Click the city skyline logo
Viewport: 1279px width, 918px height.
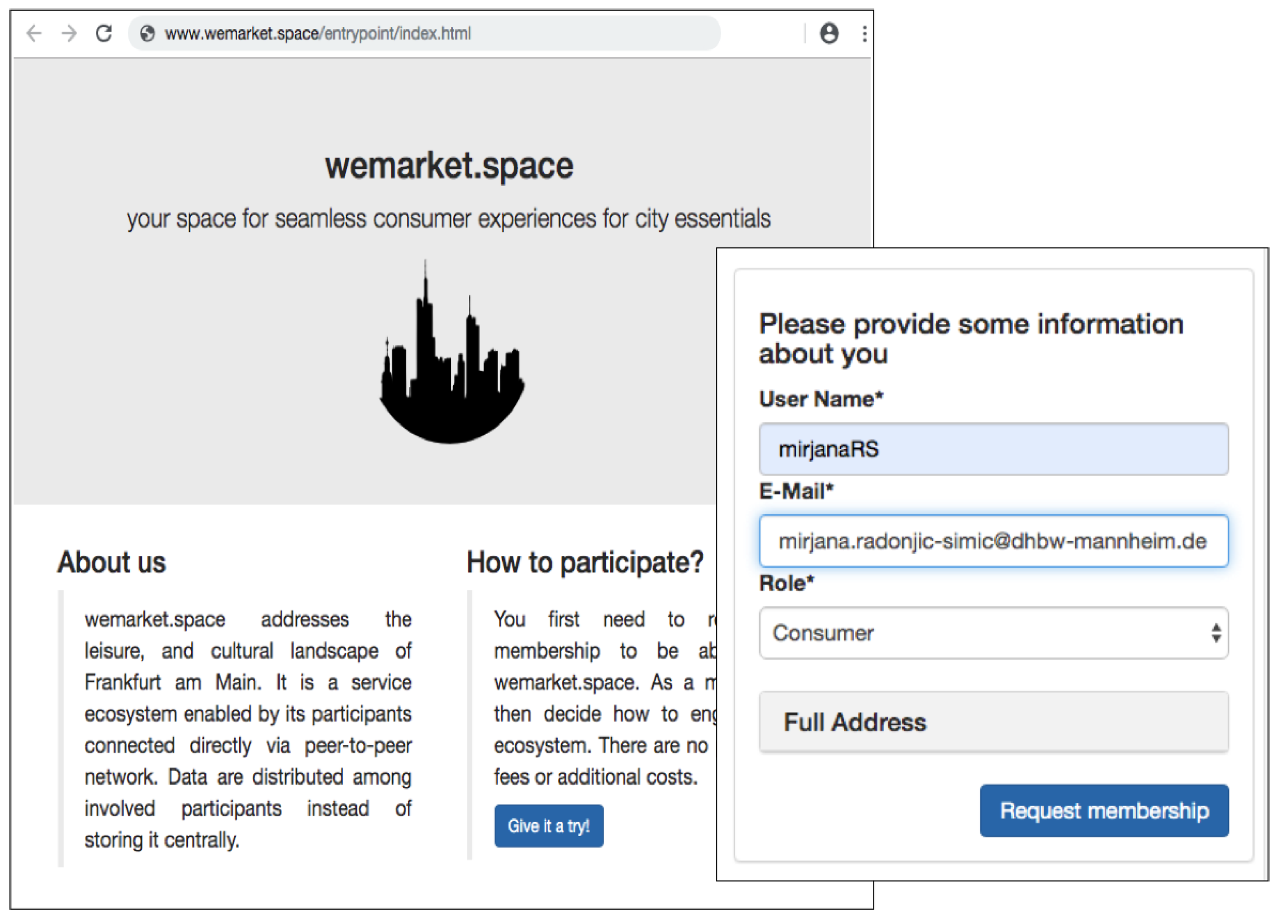451,361
